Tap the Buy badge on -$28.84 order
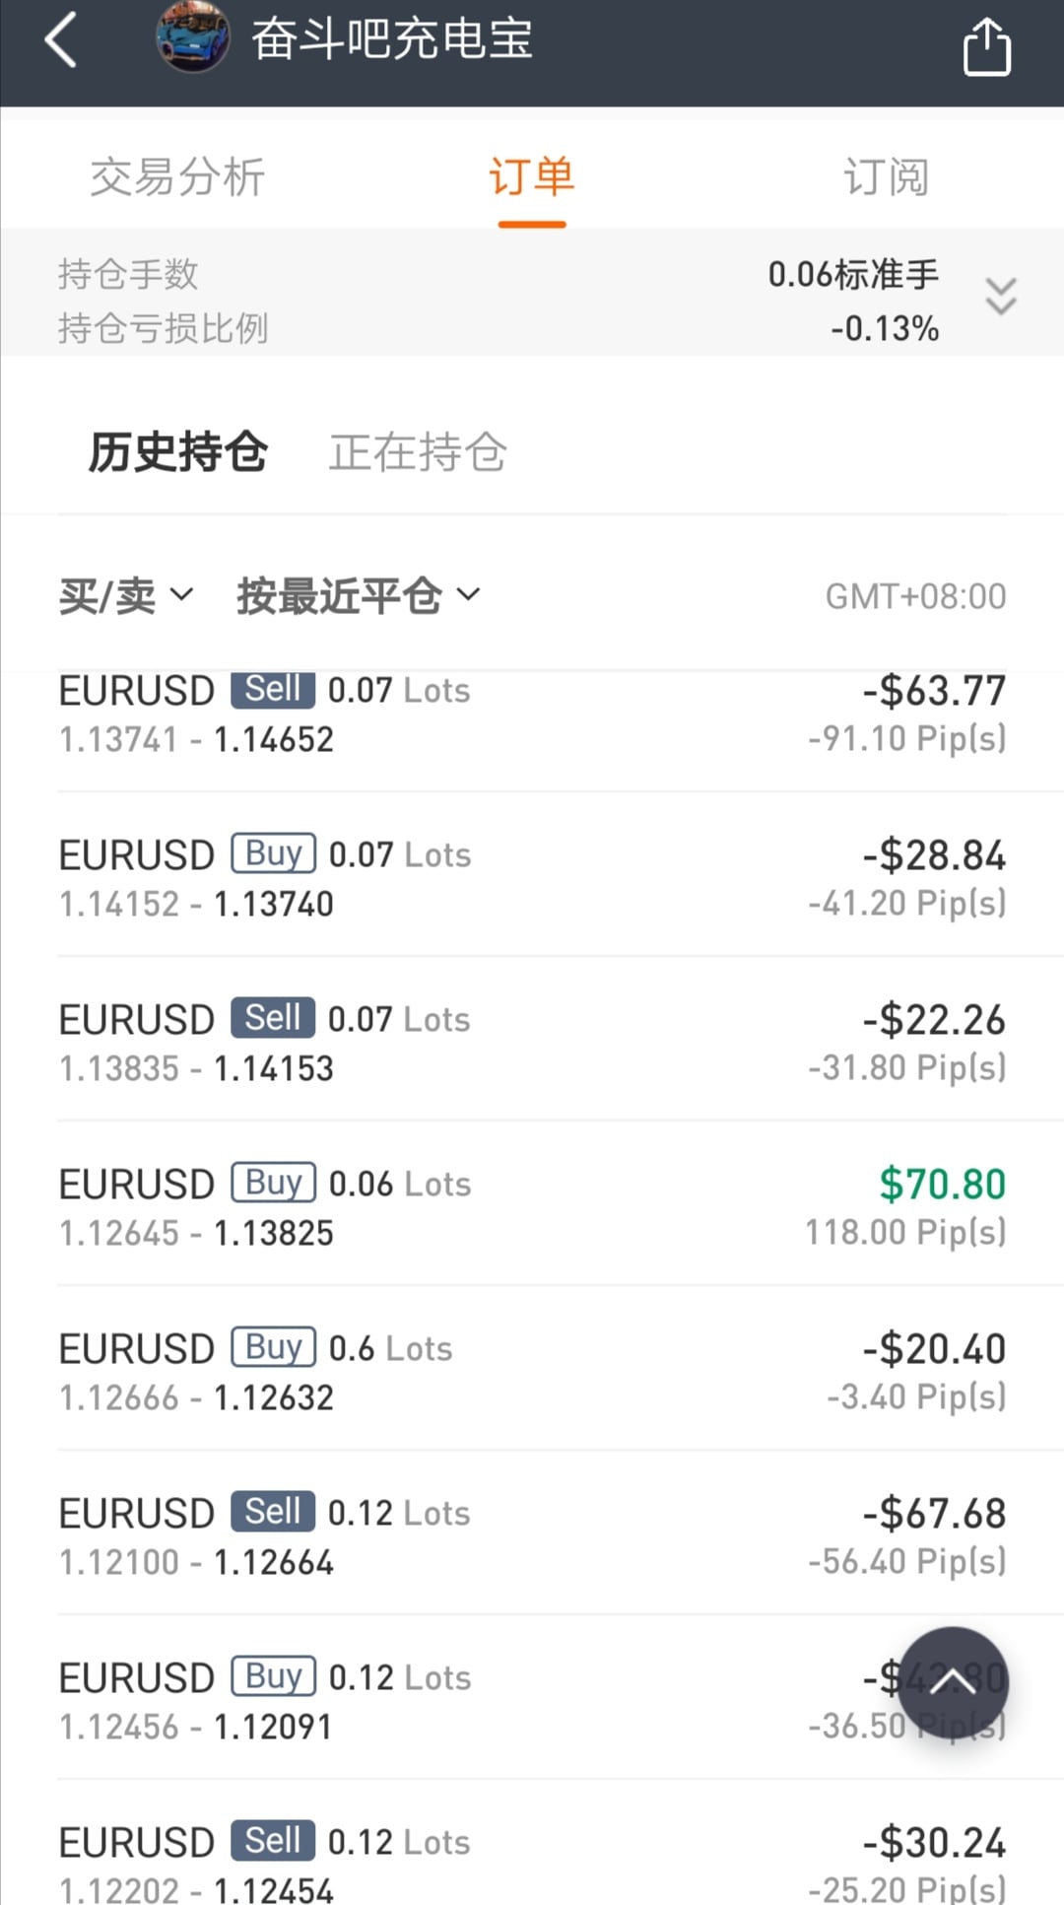The image size is (1064, 1905). [273, 853]
